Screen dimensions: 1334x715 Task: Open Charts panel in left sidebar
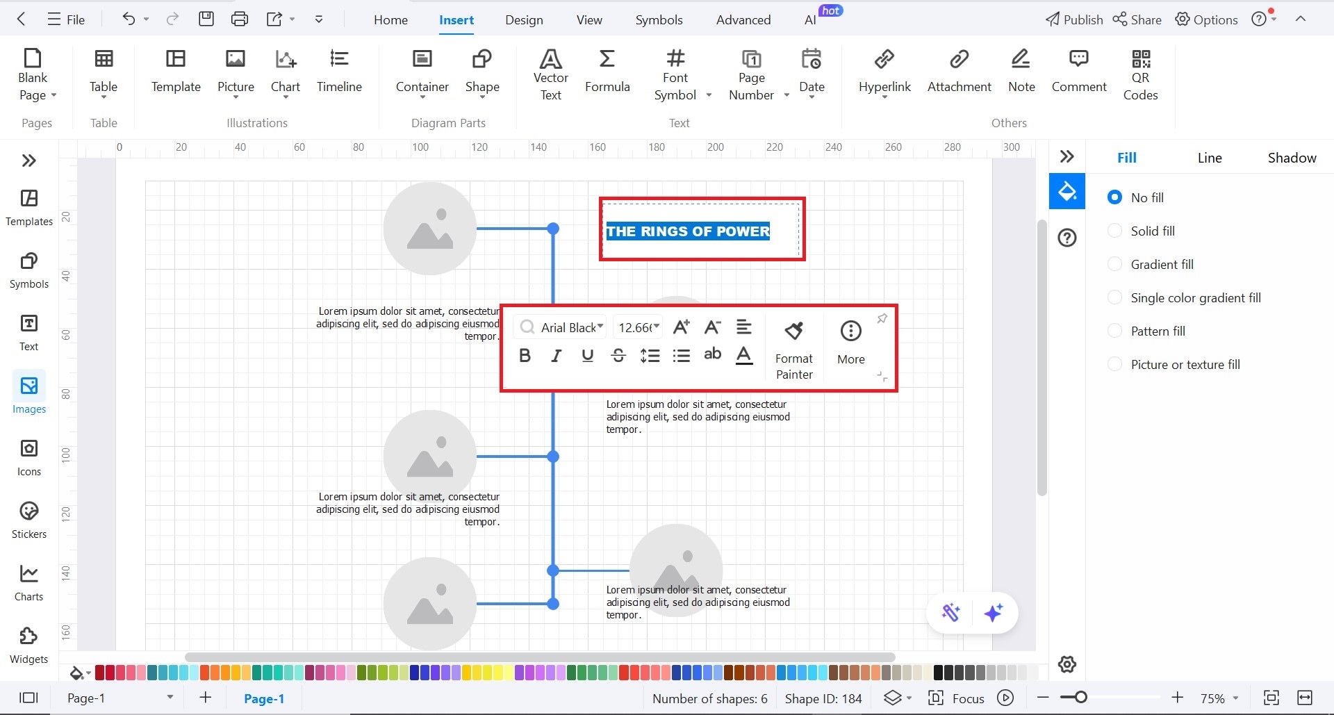tap(29, 583)
